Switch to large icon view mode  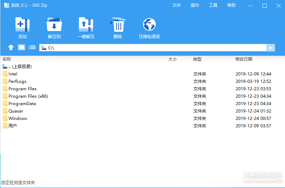click(x=21, y=47)
